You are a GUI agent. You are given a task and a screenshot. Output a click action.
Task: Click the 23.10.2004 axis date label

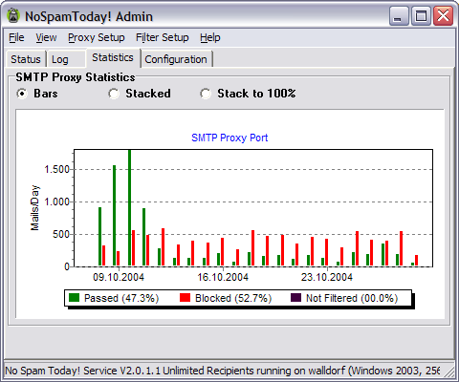[327, 277]
